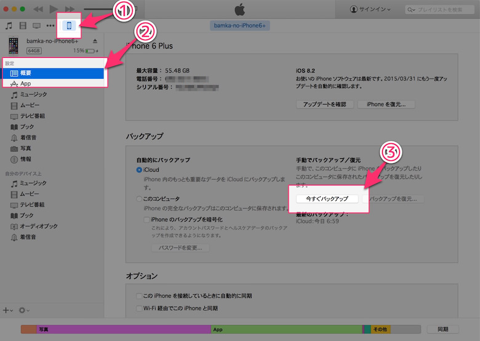
Task: Click the fast-forward button
Action: point(70,9)
